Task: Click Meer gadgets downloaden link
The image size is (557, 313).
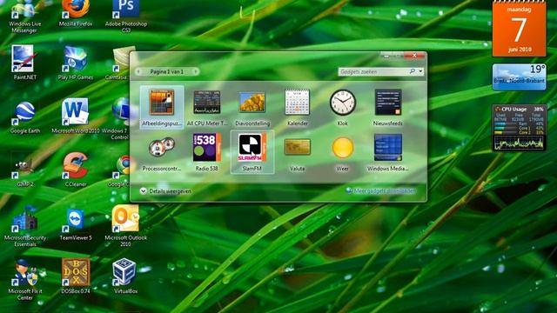Action: 380,190
